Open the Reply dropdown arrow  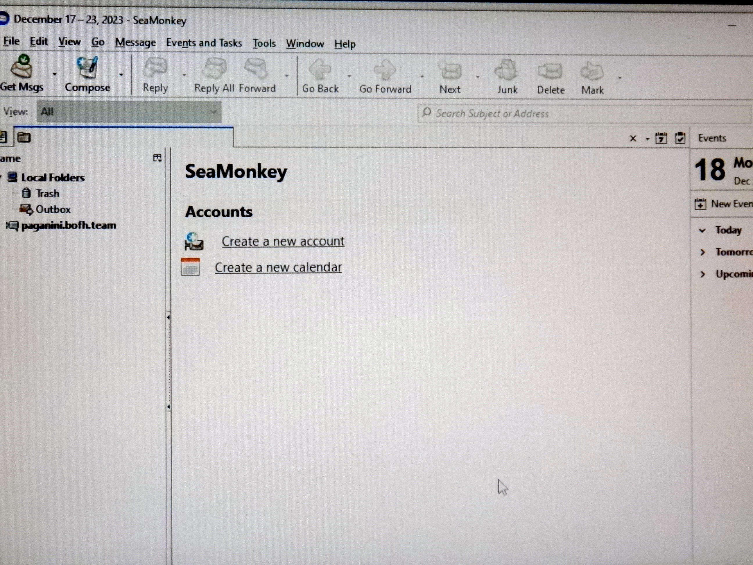184,75
